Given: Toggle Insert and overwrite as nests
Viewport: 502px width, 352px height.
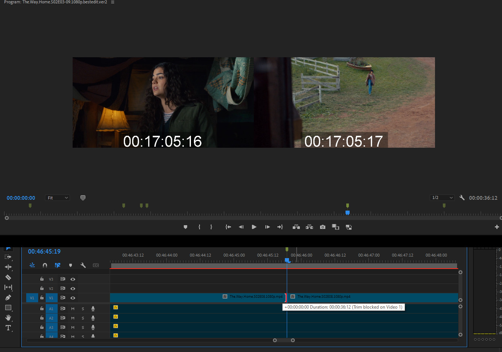Looking at the screenshot, I should click(x=32, y=265).
